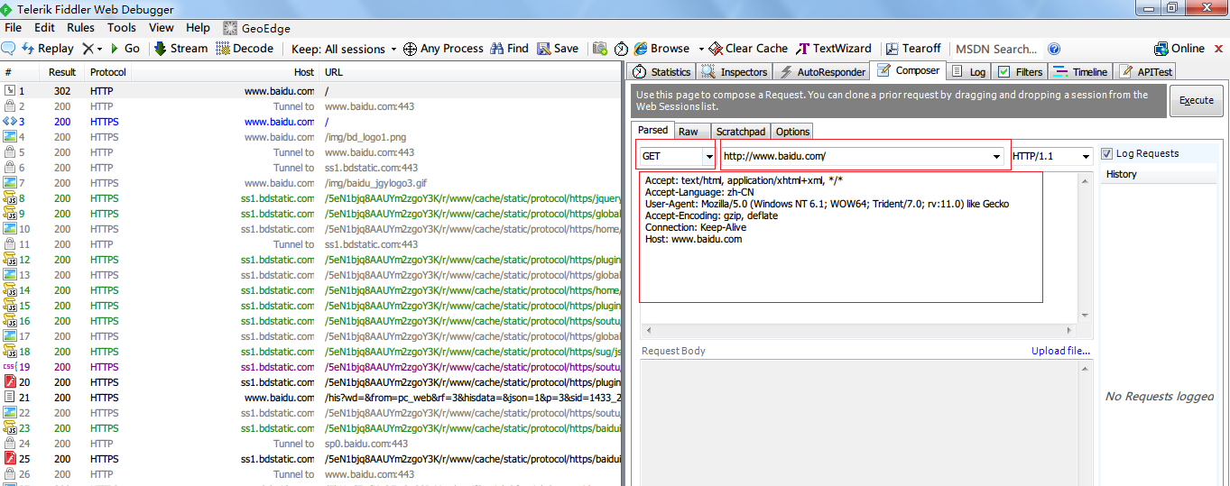Select session 24 tunnel to sp0.baidu.com:443
Image resolution: width=1230 pixels, height=486 pixels.
(310, 444)
